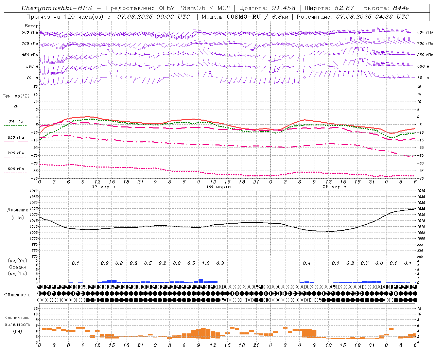
Task: Click the (мм/1ч.) units label
Action: pos(18,274)
